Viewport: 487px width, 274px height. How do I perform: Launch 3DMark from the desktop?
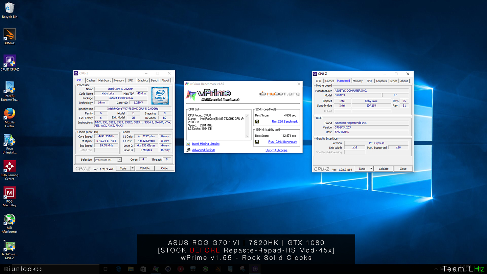9,37
